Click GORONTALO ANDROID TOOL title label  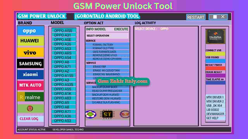(x=107, y=16)
